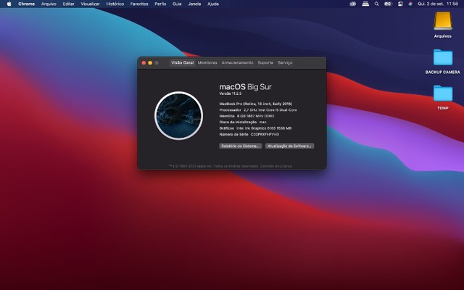The image size is (464, 290).
Task: Open the Editar menu
Action: (68, 4)
